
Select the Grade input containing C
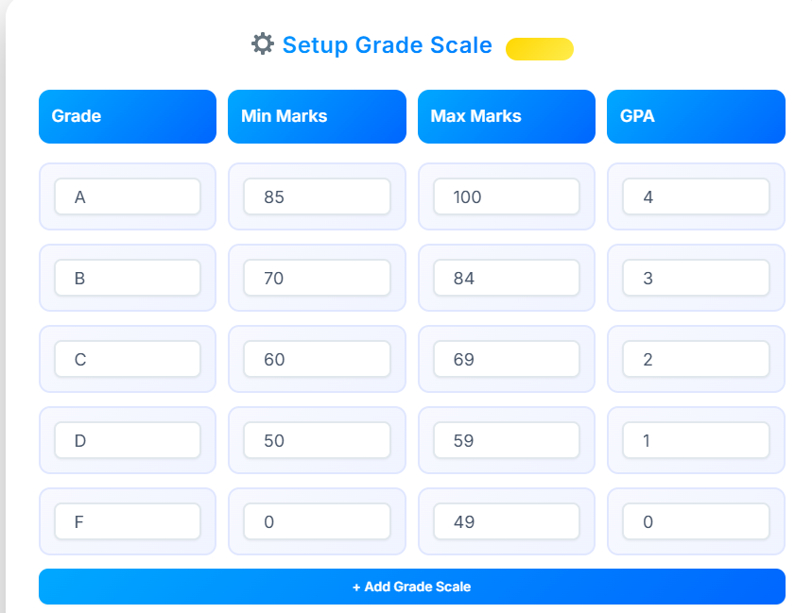(127, 359)
